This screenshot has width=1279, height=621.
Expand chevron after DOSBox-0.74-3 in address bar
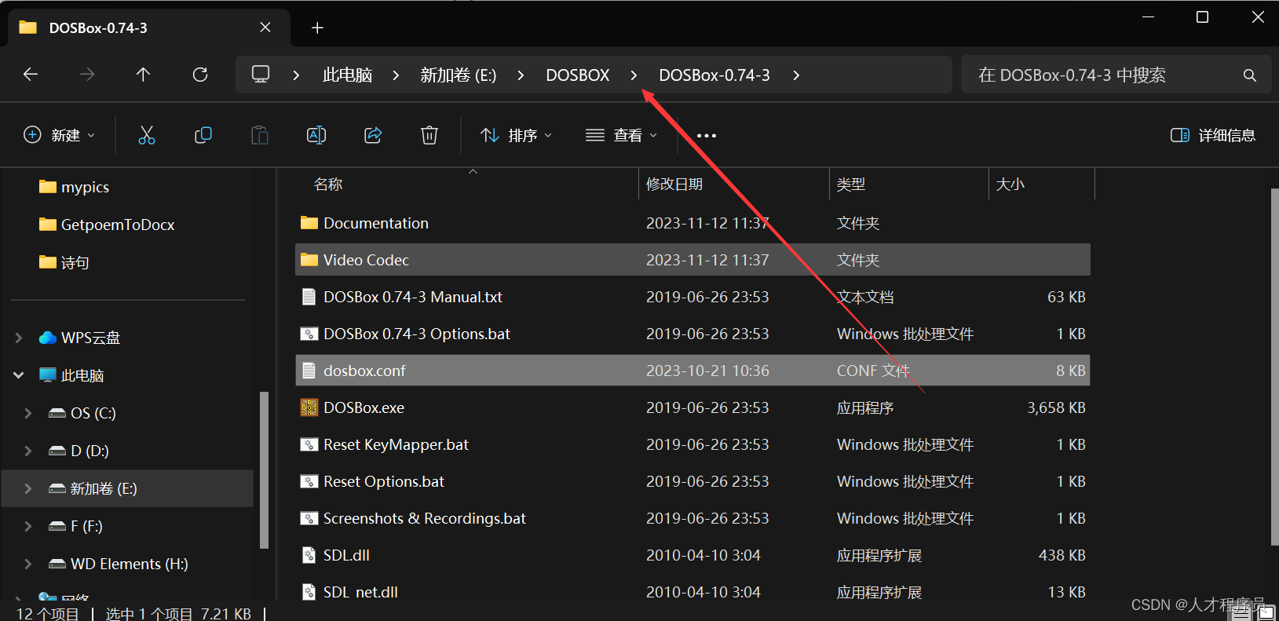pos(796,75)
